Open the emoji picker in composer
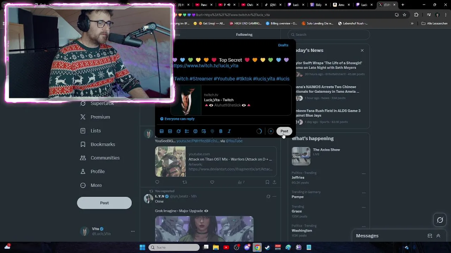Screen dimensions: 451x253 [196, 131]
